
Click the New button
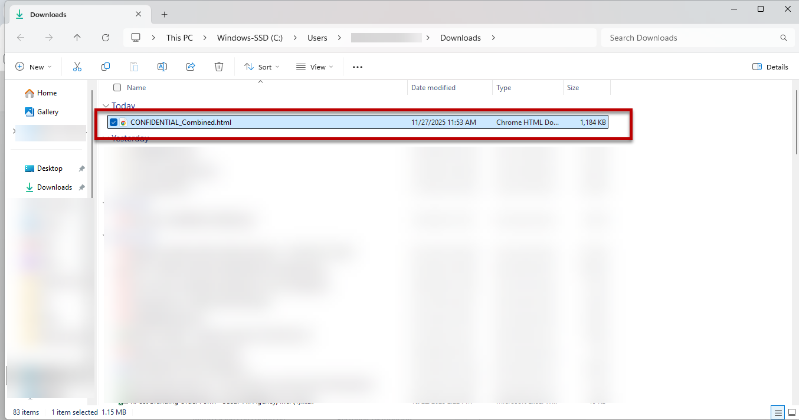[34, 67]
